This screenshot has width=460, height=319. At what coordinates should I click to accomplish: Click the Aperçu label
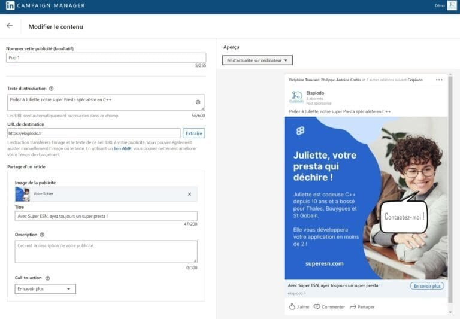pos(231,47)
